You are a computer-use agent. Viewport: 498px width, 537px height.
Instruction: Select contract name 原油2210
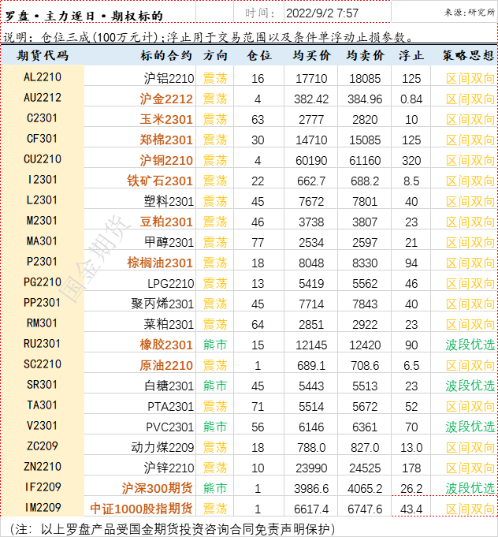click(x=166, y=366)
